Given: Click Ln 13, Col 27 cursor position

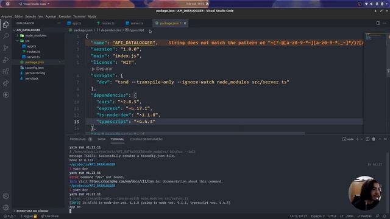Looking at the screenshot, I should pyautogui.click(x=299, y=217).
